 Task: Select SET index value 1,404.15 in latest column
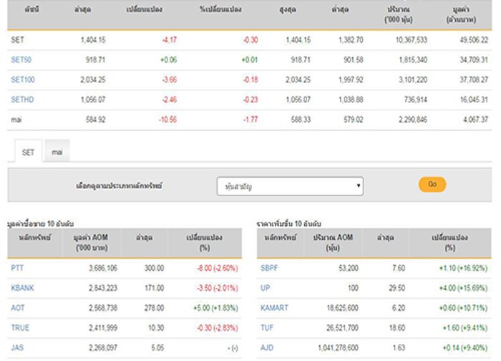point(93,40)
